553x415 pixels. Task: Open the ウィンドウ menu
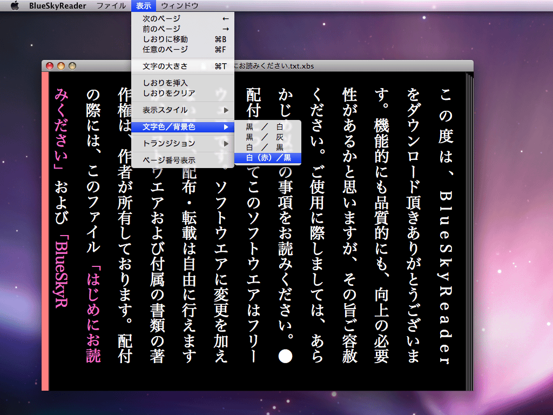(179, 5)
